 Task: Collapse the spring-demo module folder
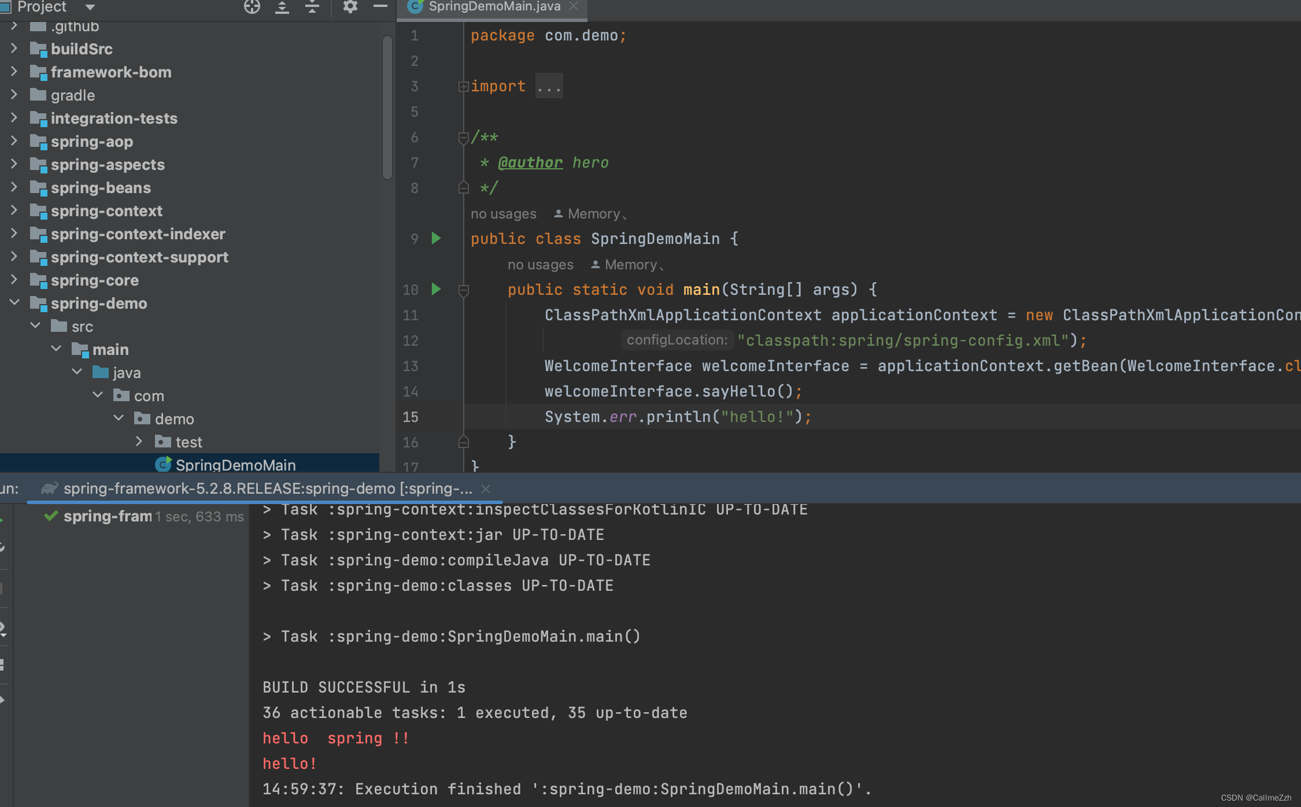14,302
